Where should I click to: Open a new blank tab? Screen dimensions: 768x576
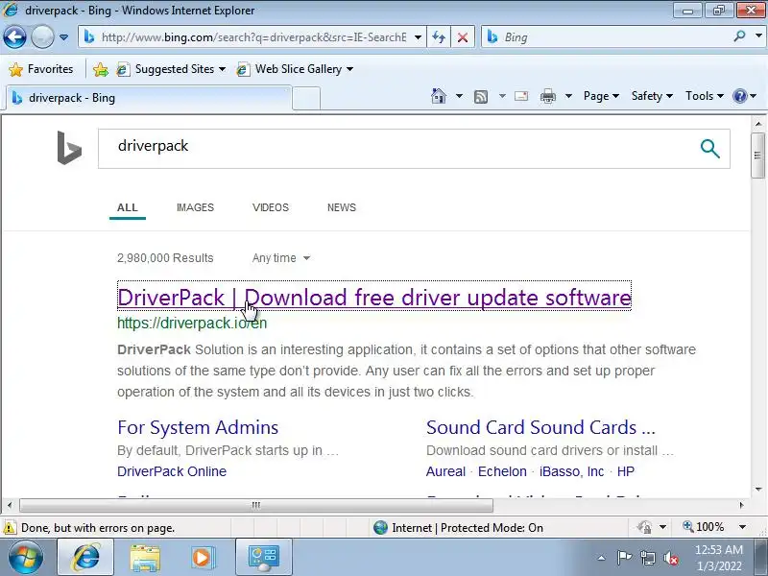coord(306,98)
